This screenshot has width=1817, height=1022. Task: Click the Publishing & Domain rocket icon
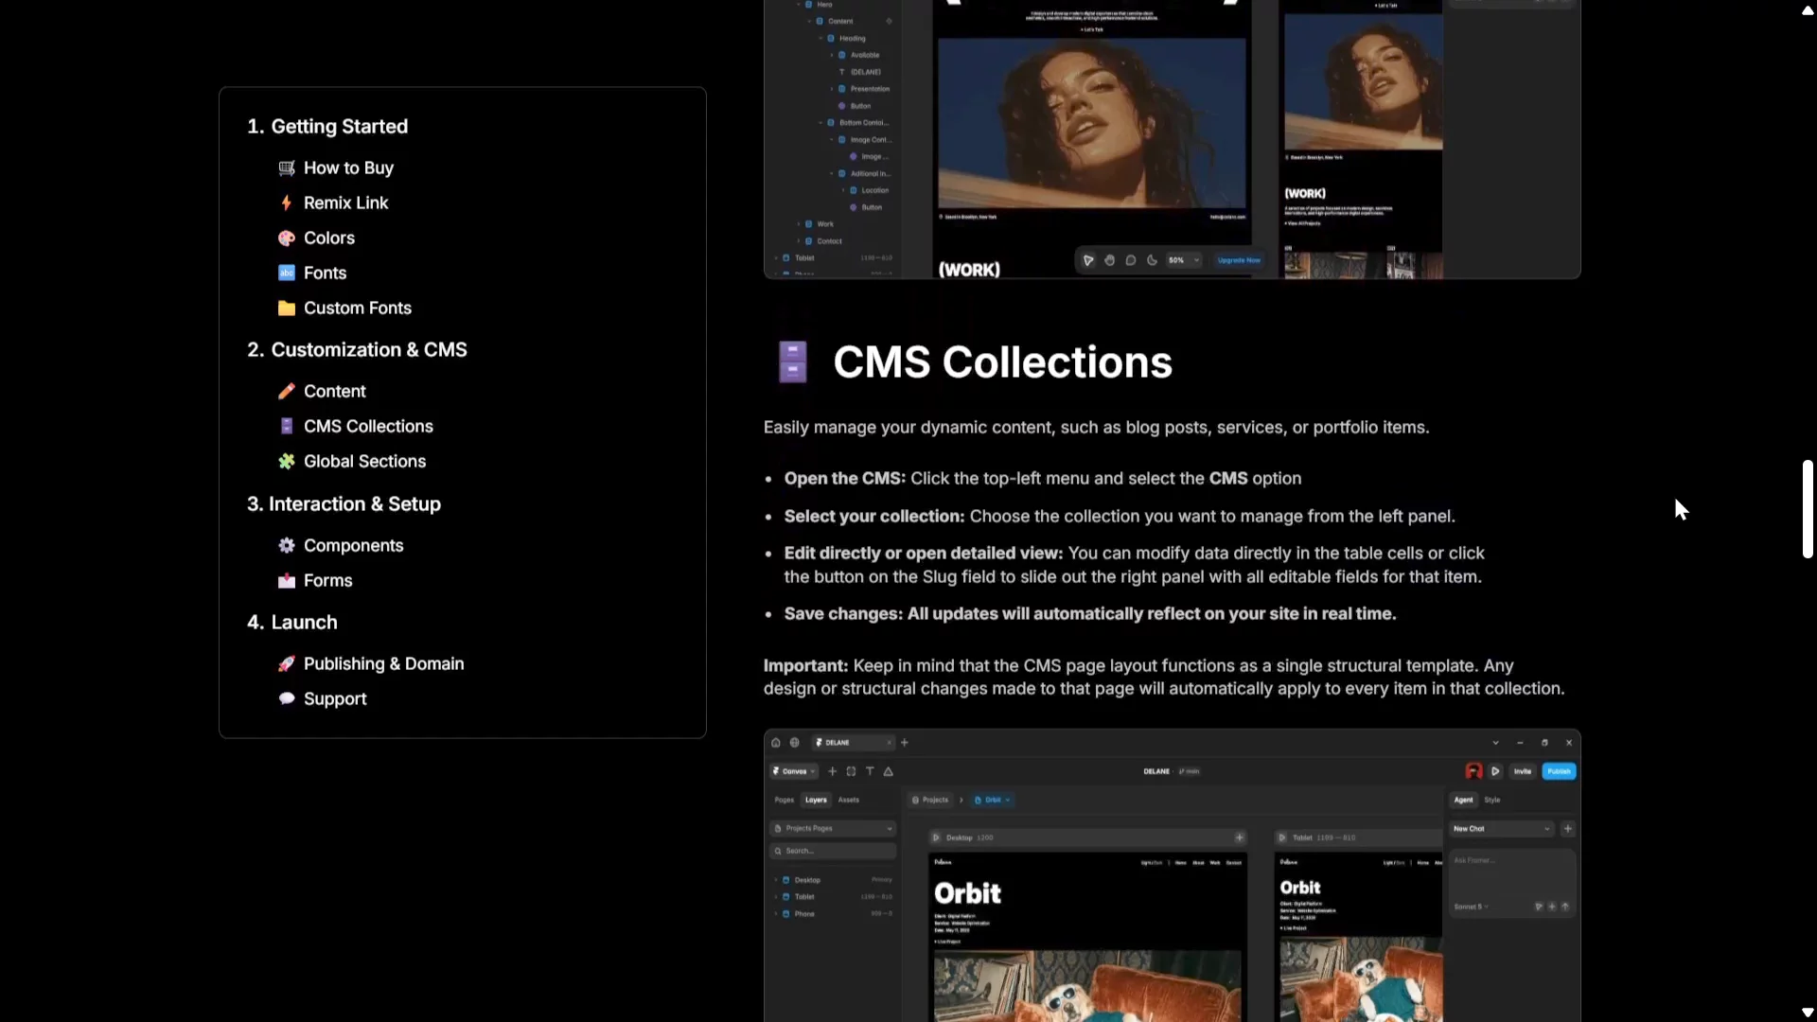pos(287,664)
